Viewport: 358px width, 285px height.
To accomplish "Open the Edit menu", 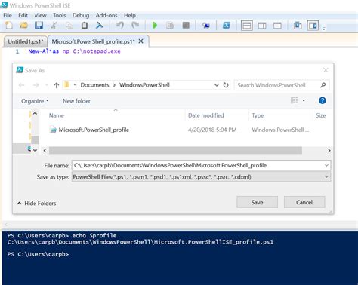I will (x=23, y=15).
